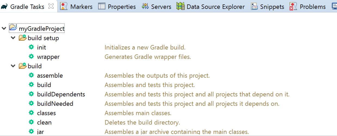
Task: Click the gear icon next to assemble
Action: (31, 75)
